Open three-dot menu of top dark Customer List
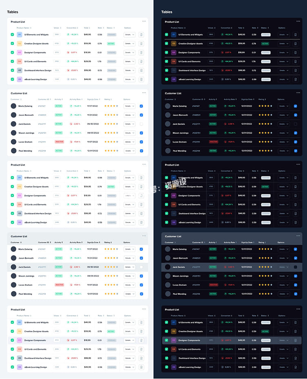Image resolution: width=307 pixels, height=379 pixels. 298,92
